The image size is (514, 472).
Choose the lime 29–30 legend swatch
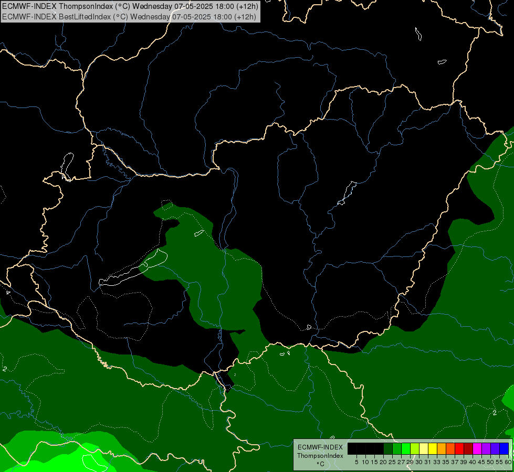click(415, 448)
